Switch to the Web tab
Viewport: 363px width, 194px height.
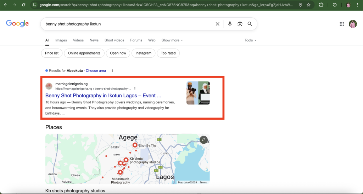pos(152,40)
